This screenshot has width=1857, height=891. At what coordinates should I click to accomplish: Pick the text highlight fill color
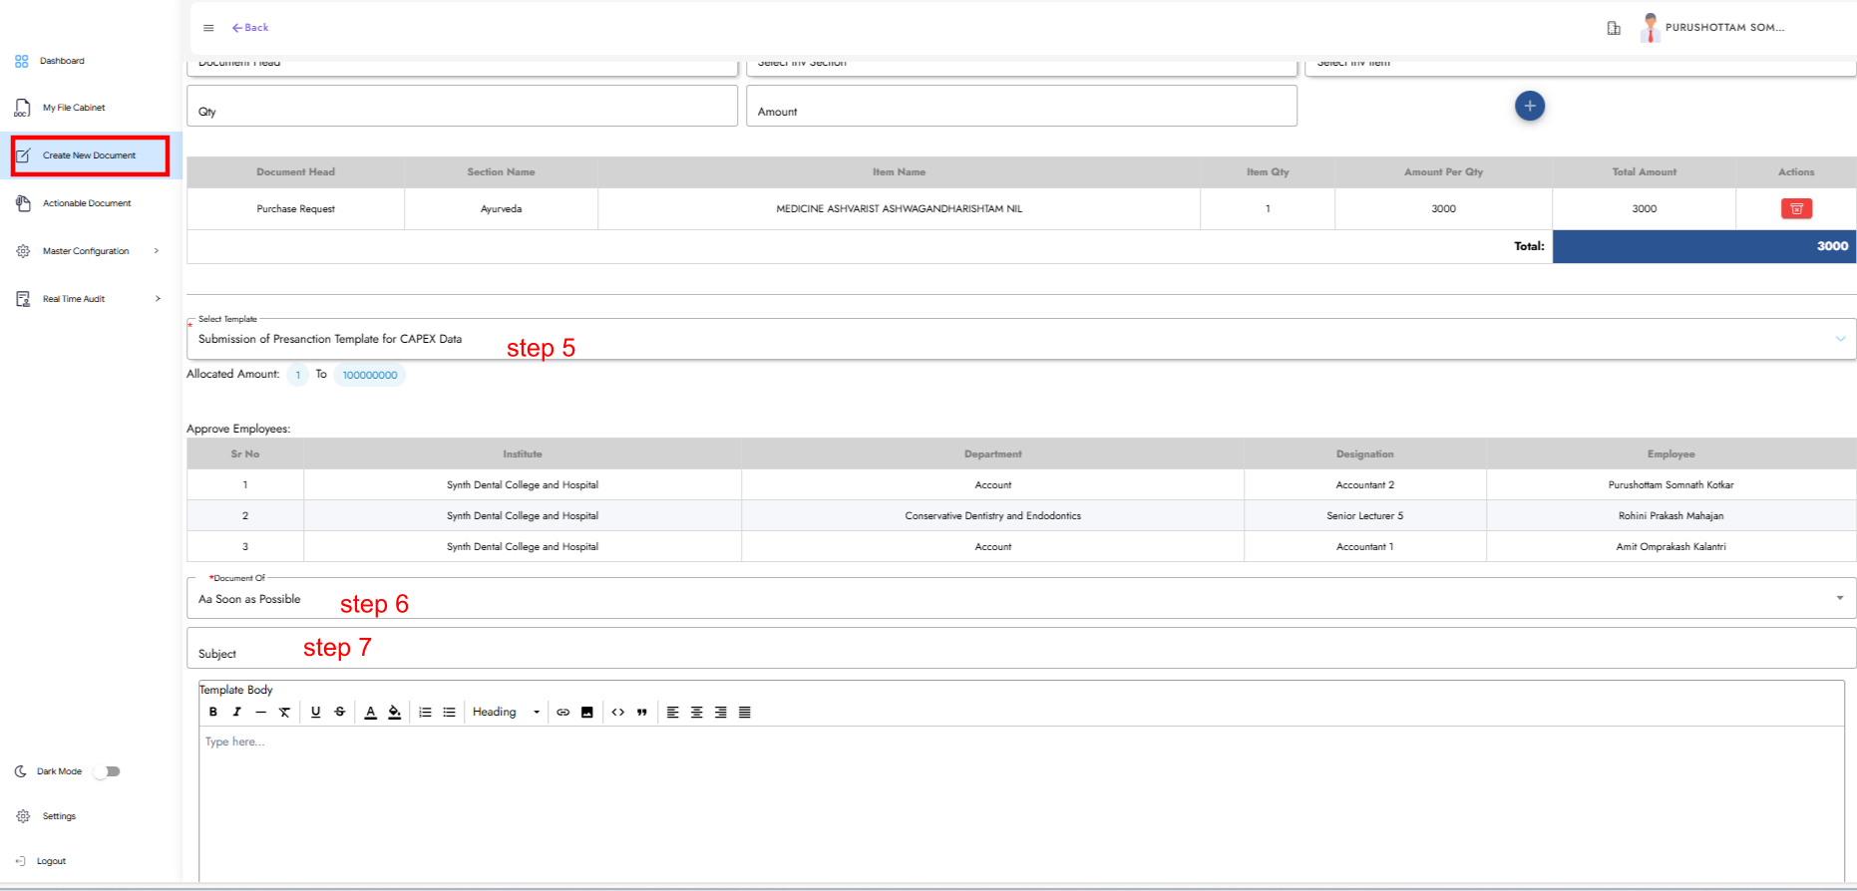[395, 712]
